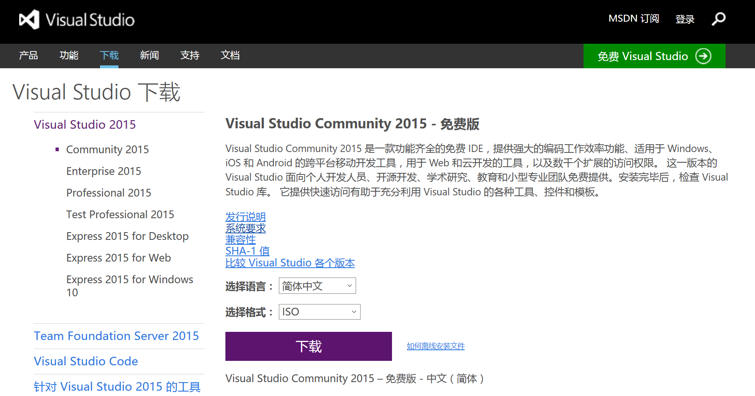The image size is (755, 396).
Task: Click 登录 to sign in
Action: tap(685, 19)
